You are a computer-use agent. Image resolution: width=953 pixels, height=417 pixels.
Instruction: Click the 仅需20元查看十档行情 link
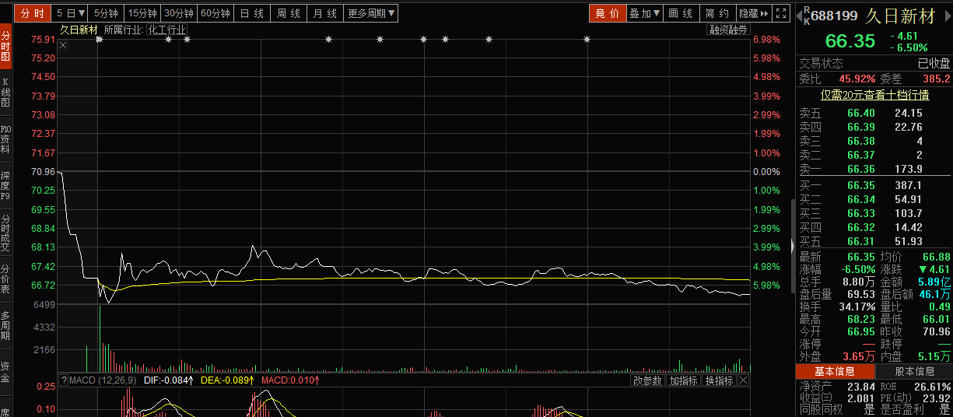(x=874, y=95)
